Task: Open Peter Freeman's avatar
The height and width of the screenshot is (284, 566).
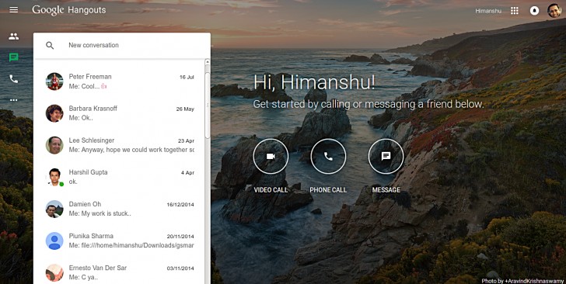Action: [x=54, y=81]
